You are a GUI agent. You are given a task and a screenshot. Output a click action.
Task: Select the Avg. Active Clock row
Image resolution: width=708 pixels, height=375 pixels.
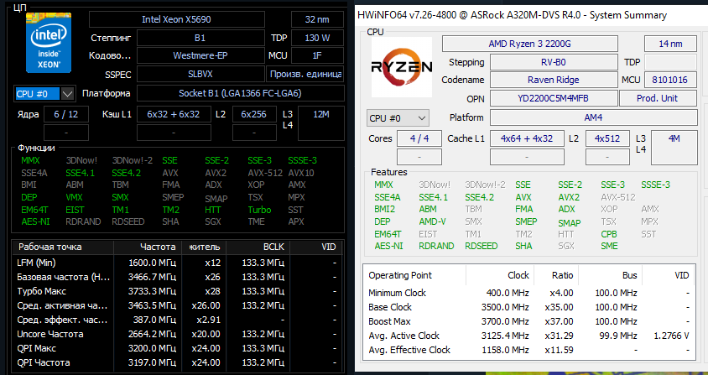[x=529, y=336]
